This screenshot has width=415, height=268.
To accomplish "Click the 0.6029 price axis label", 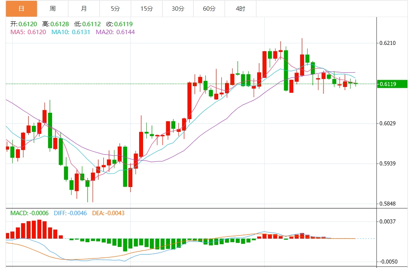I will coord(388,123).
